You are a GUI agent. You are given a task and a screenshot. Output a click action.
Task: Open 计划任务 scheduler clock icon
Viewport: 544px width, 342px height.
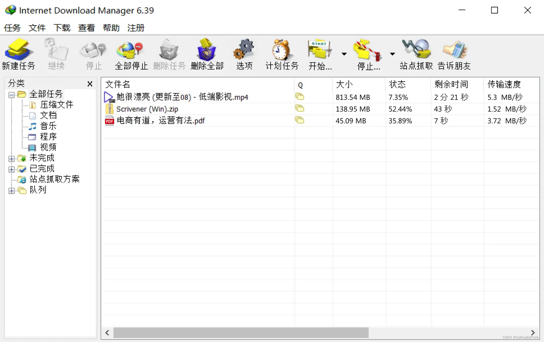coord(282,54)
